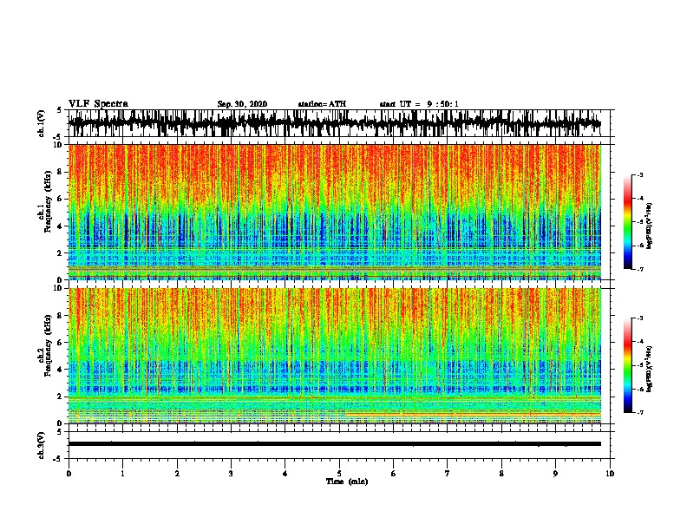Image resolution: width=687 pixels, height=531 pixels.
Task: Click the ch.2 color scale bar
Action: pos(627,365)
